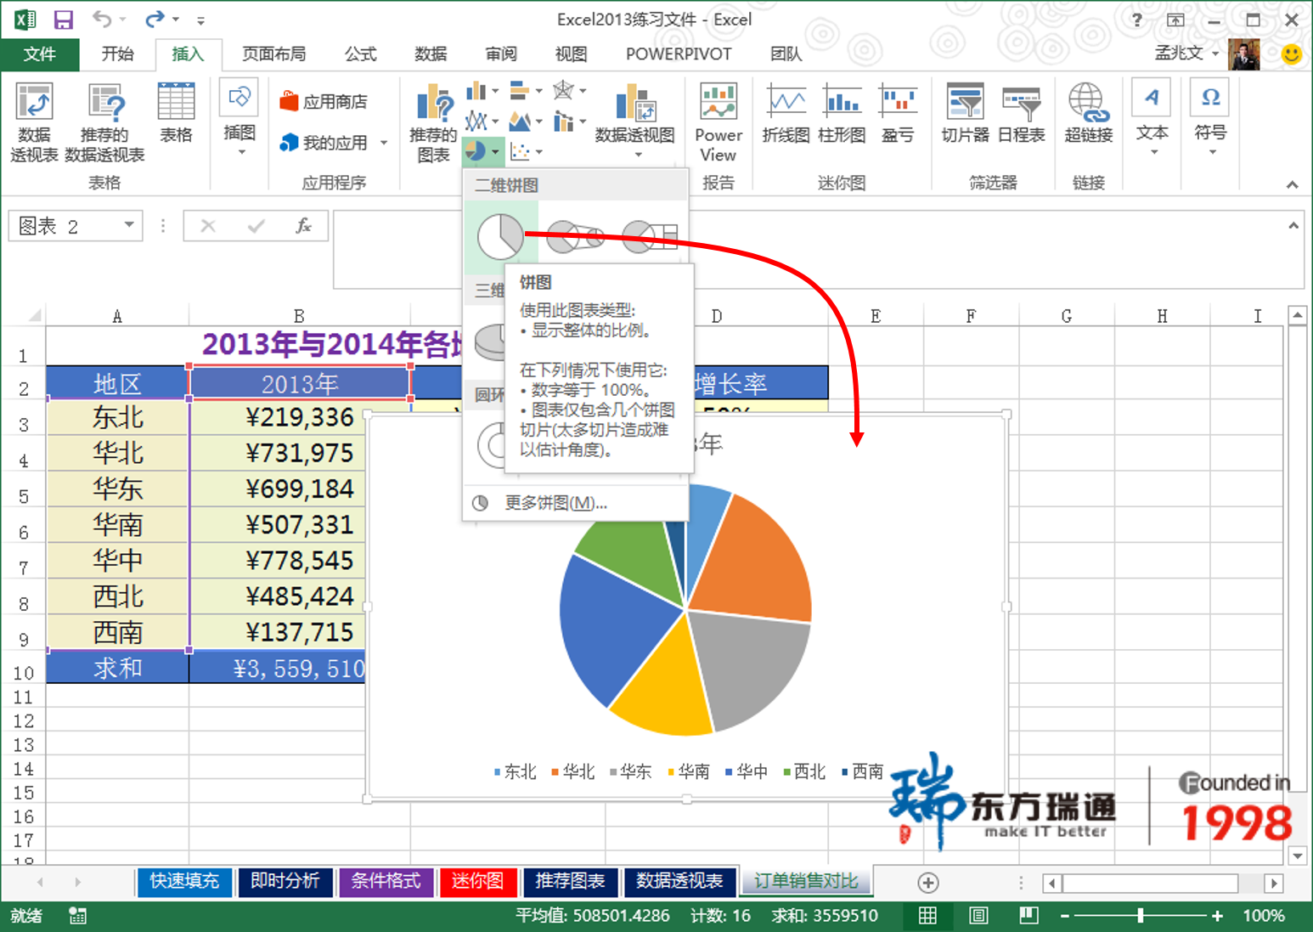1313x932 pixels.
Task: Insert a 盈亏 (Win/Loss) sparkline
Action: click(x=898, y=113)
